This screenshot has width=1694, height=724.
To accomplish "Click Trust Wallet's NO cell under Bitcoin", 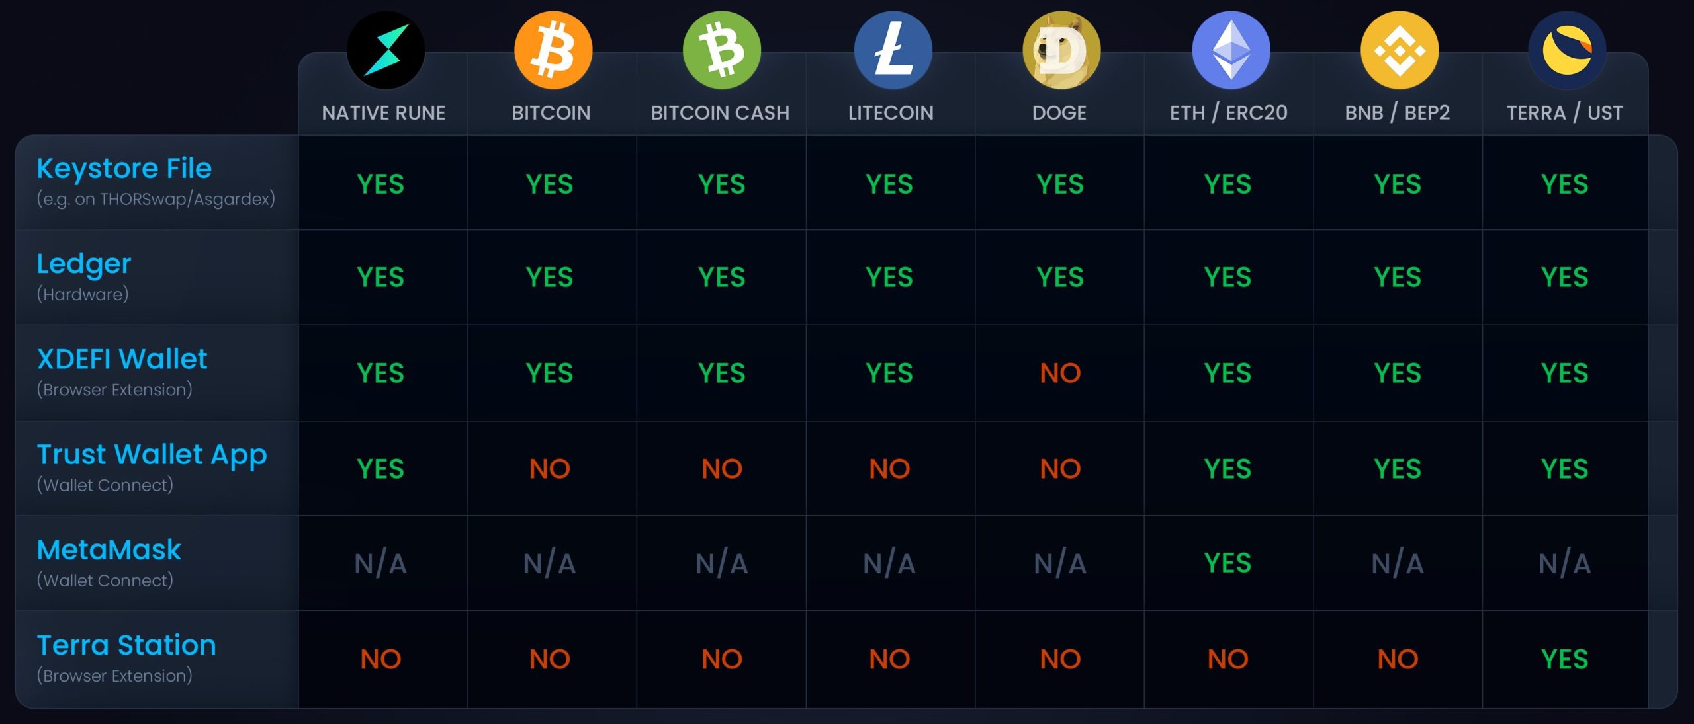I will coord(549,469).
